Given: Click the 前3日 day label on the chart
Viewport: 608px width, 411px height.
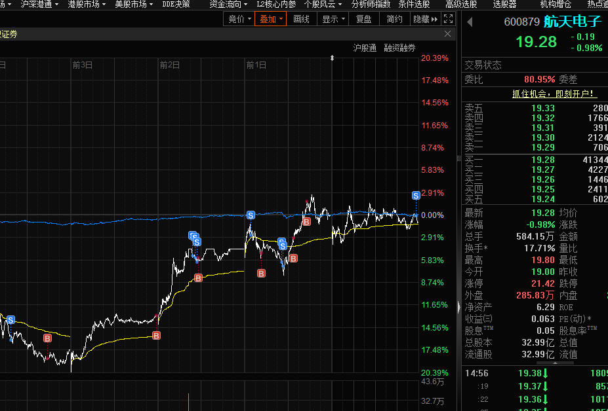Looking at the screenshot, I should tap(82, 65).
